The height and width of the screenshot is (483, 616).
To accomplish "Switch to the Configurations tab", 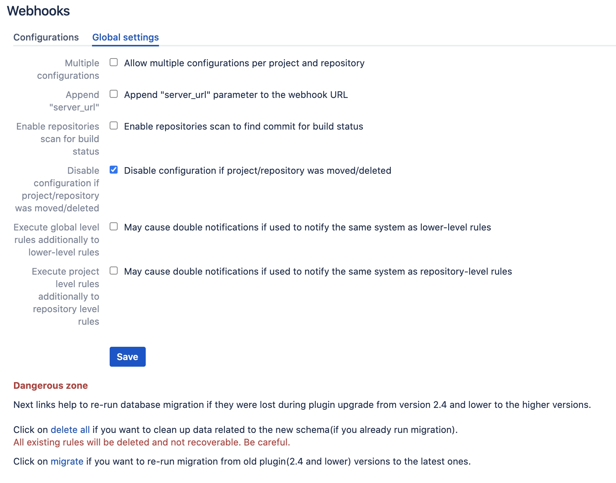I will coord(46,37).
